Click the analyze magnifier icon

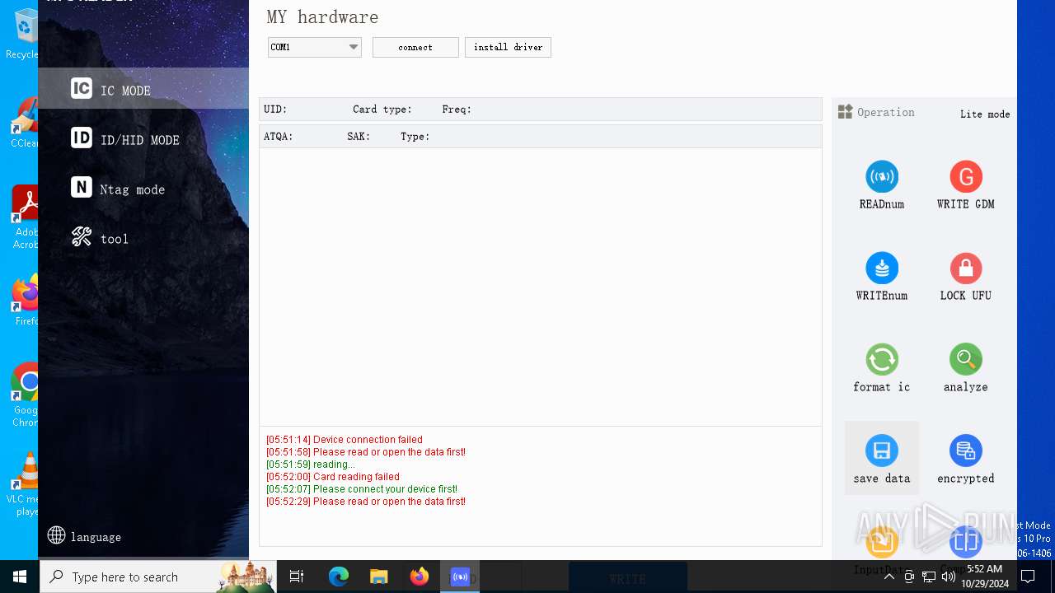click(966, 360)
